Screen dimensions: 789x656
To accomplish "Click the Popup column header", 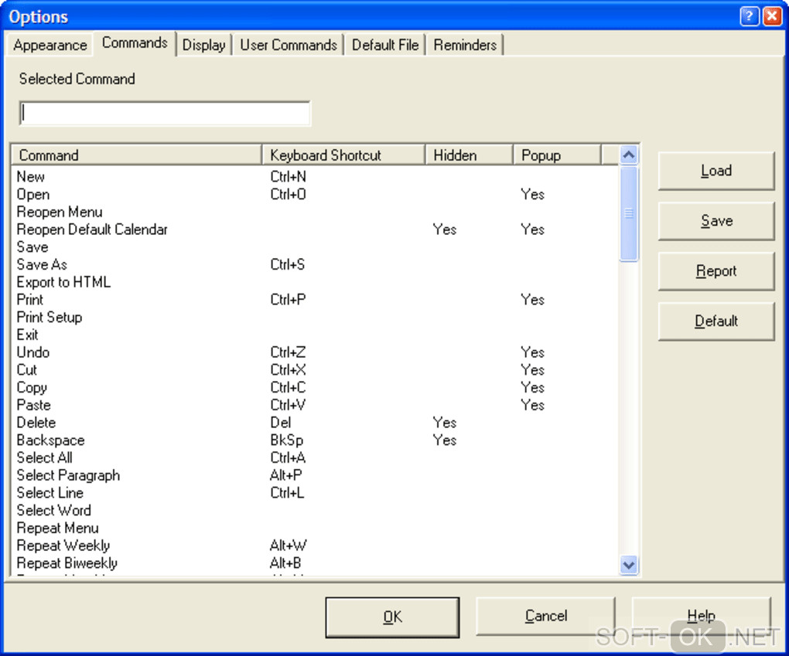I will (557, 155).
